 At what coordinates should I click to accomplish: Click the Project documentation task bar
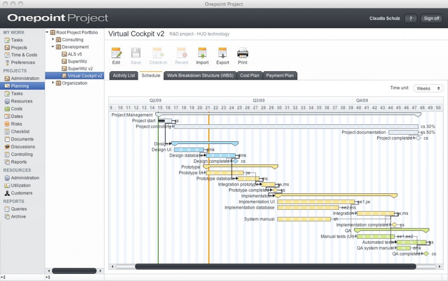click(404, 132)
